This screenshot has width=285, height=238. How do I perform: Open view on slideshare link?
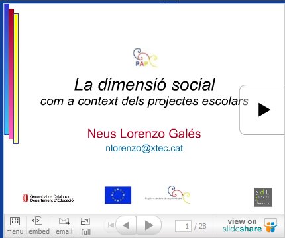tap(242, 225)
